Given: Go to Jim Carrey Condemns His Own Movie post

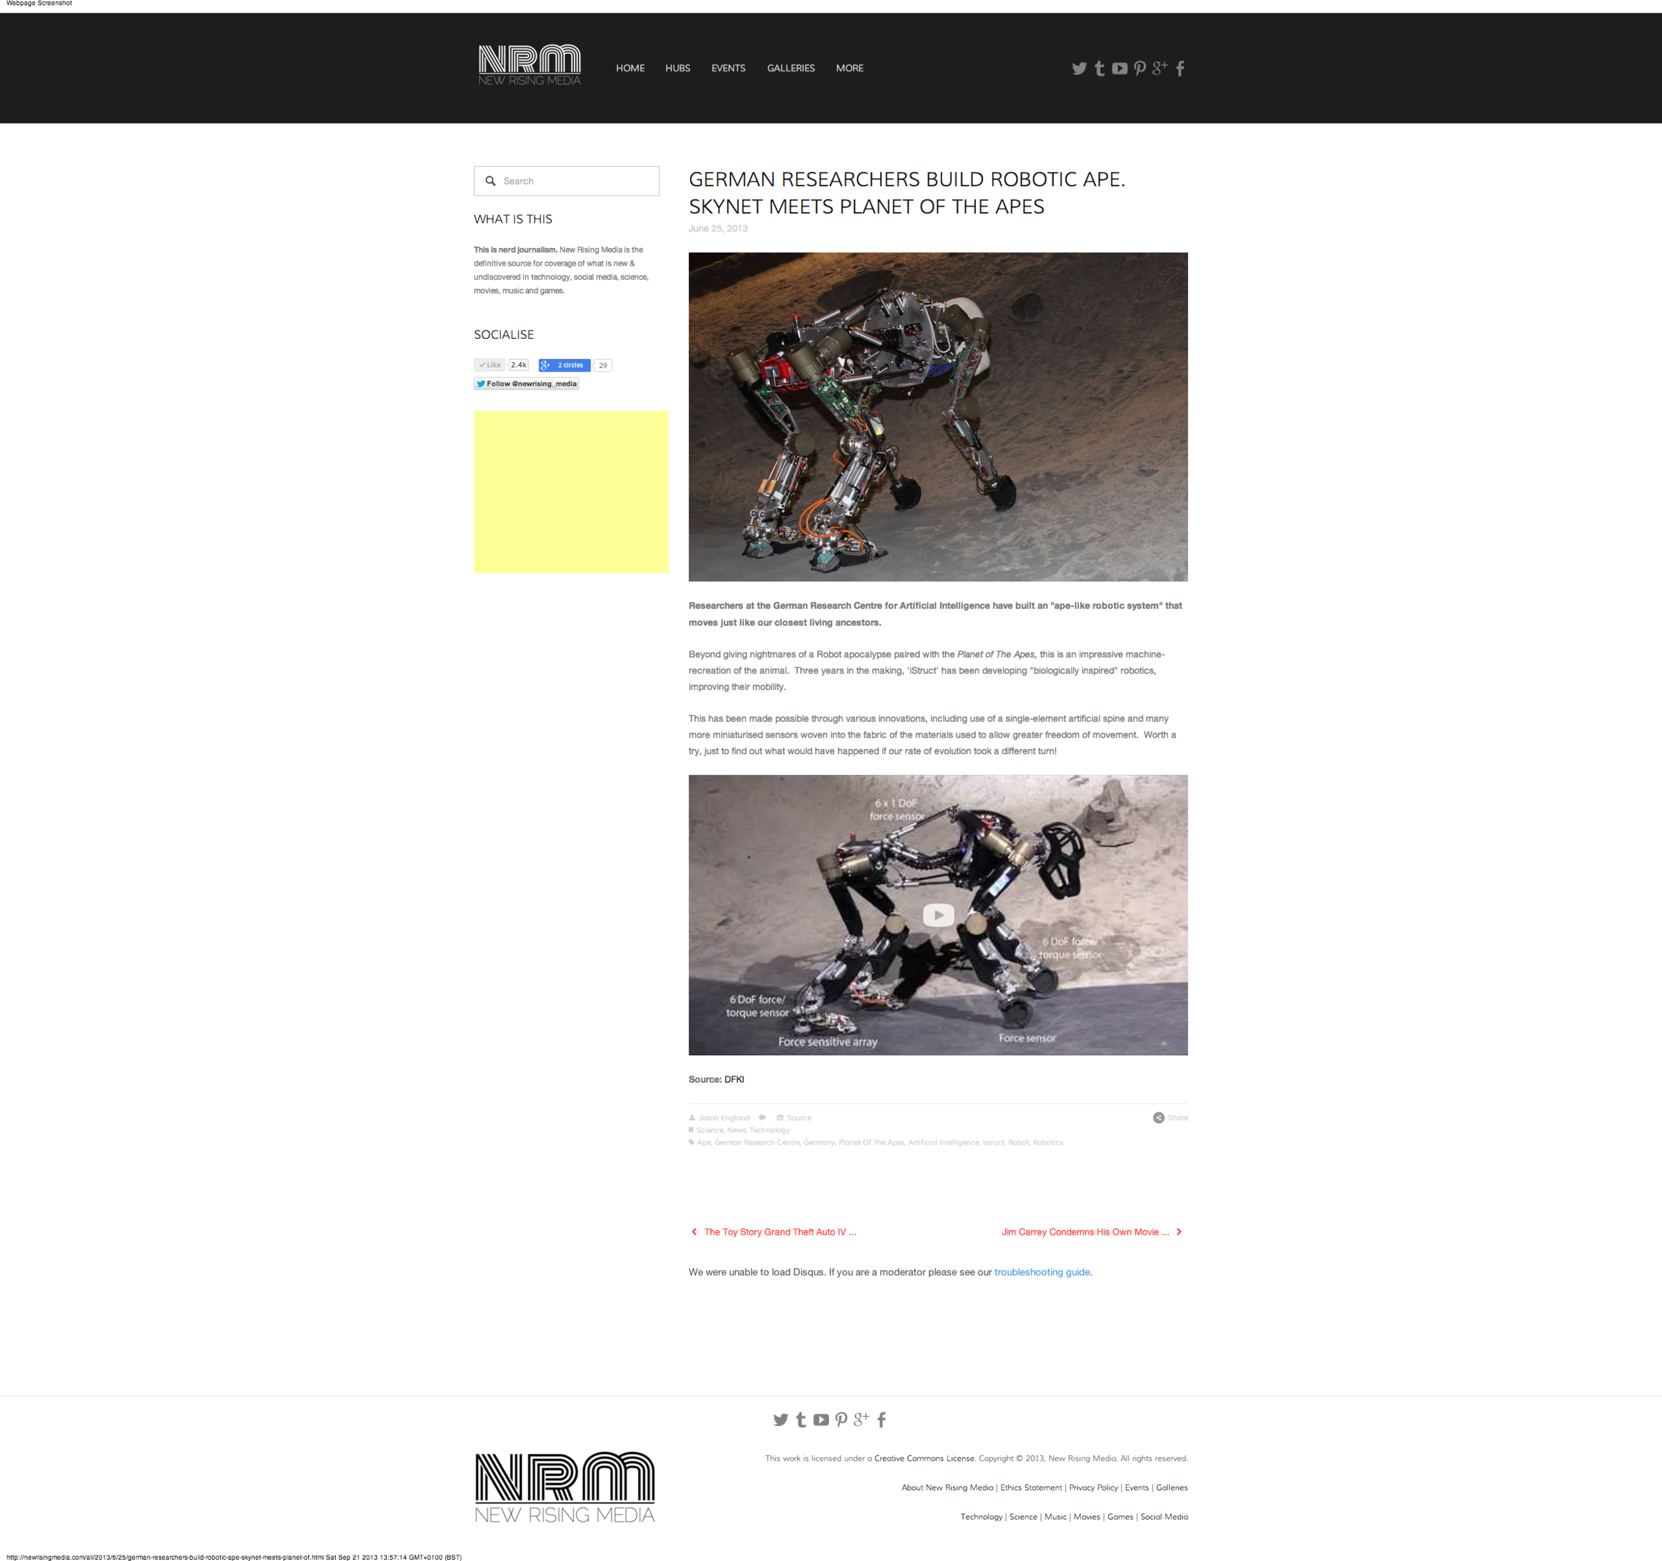Looking at the screenshot, I should tap(1085, 1232).
